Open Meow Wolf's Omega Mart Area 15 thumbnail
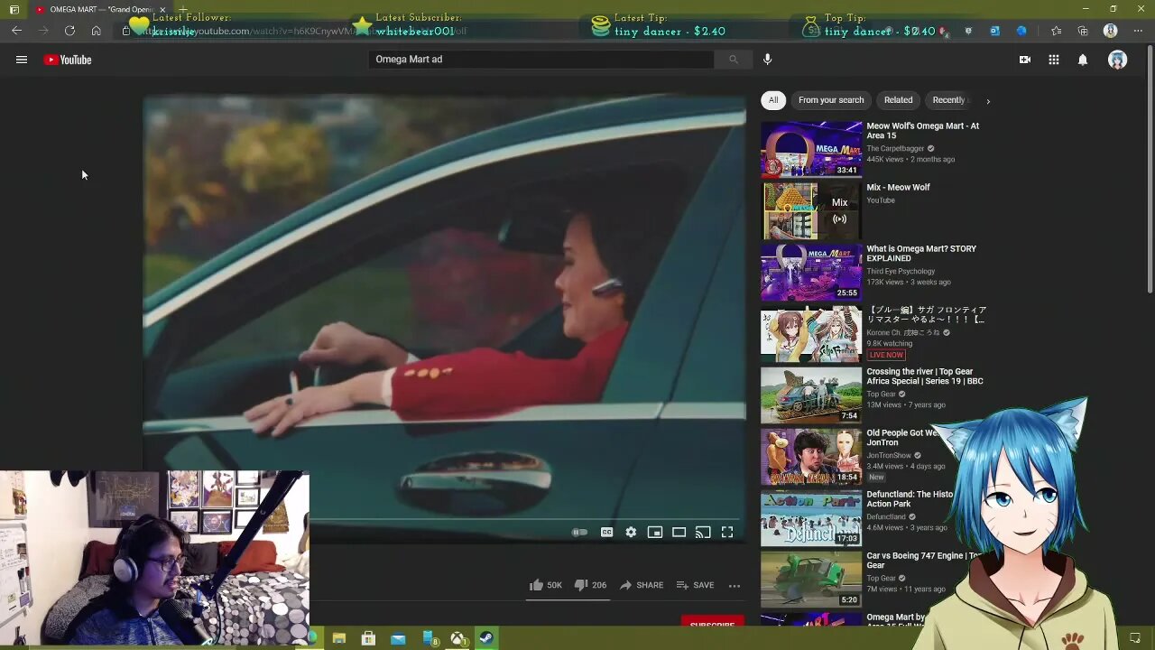 pyautogui.click(x=811, y=149)
